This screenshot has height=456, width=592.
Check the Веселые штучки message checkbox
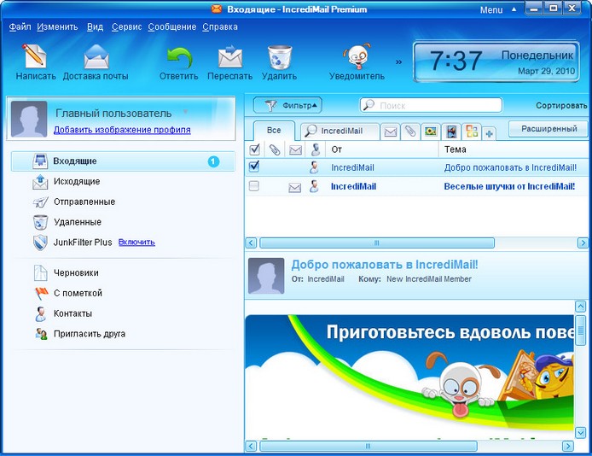point(254,186)
